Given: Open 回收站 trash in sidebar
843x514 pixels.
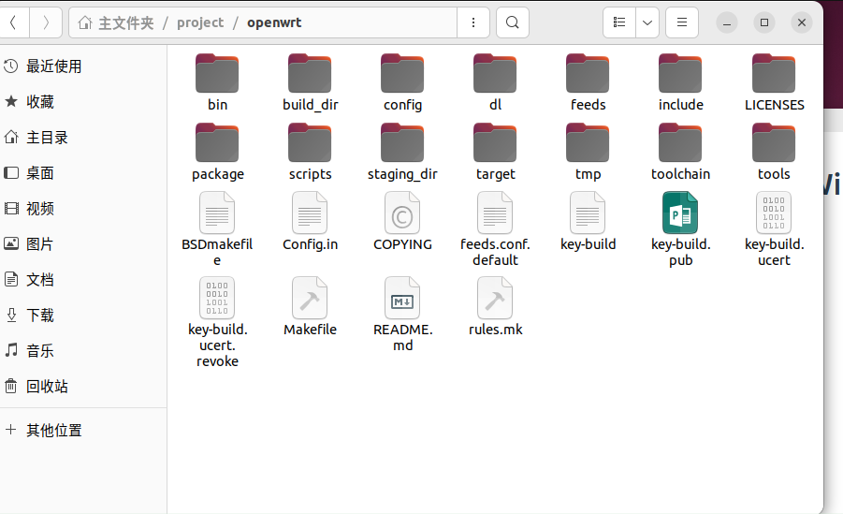Looking at the screenshot, I should click(83, 386).
